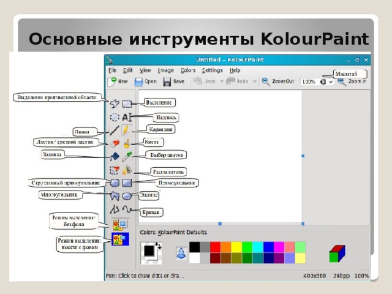Open the File menu

point(113,70)
